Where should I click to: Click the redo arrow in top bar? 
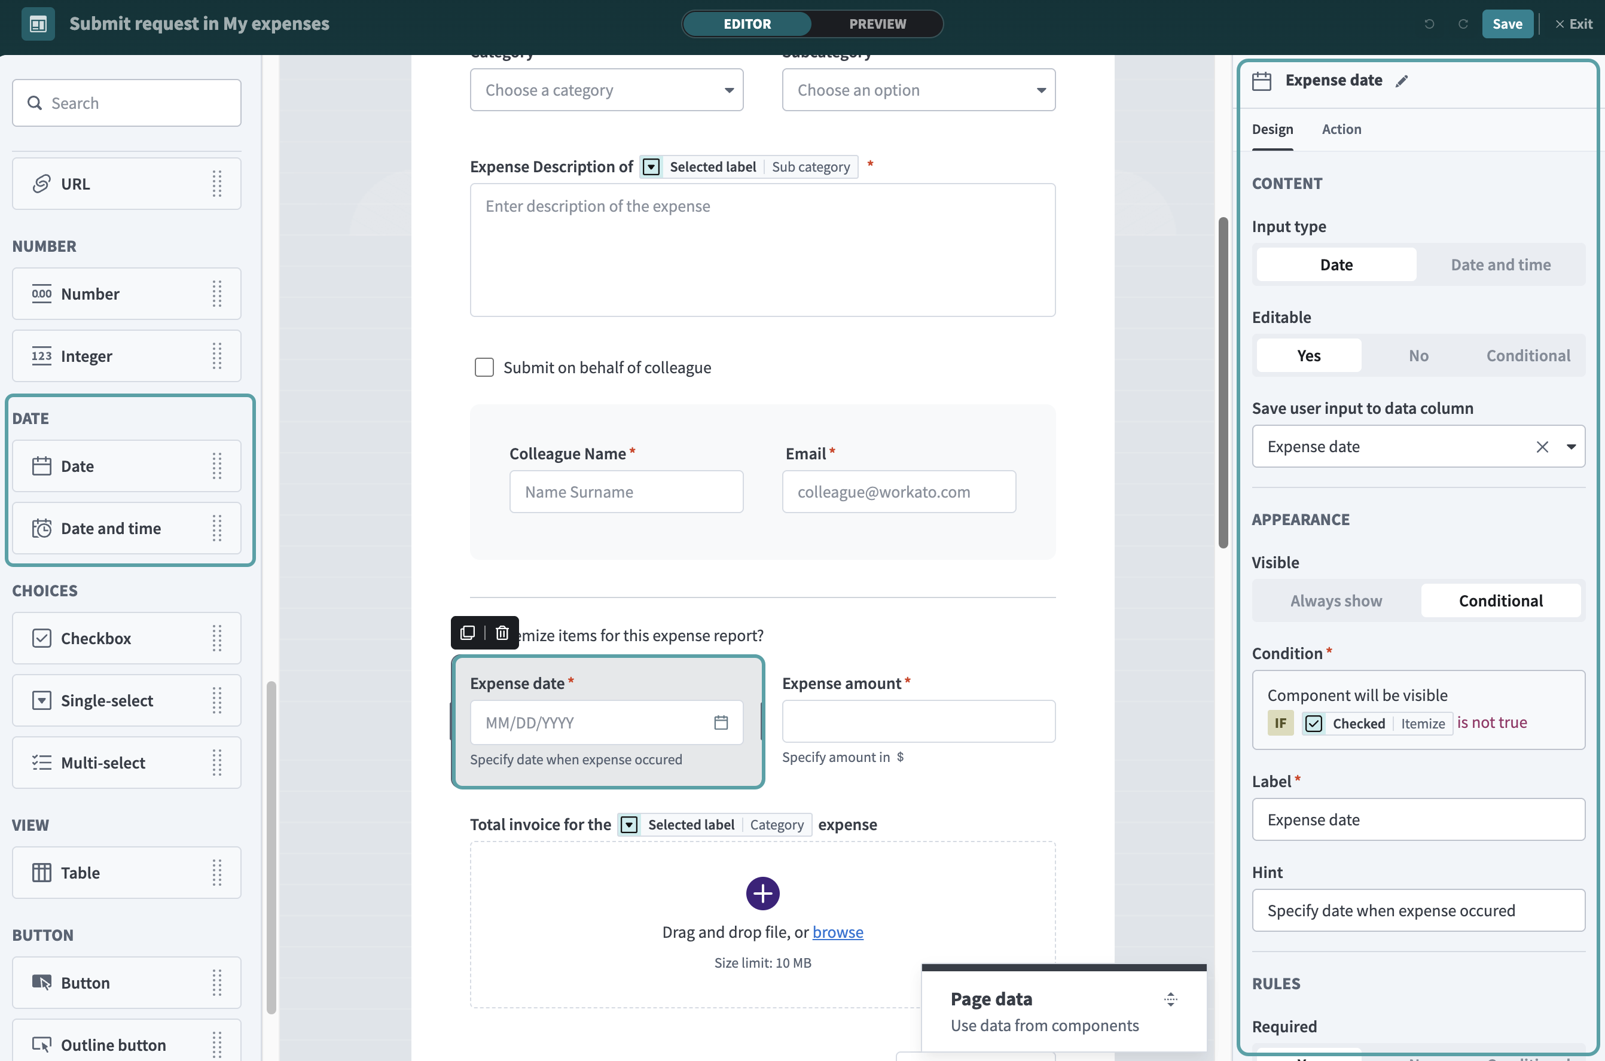1463,24
